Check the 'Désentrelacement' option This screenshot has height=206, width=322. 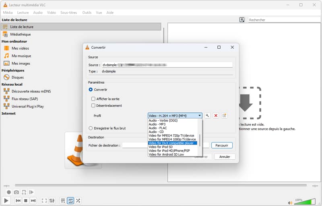pos(93,106)
